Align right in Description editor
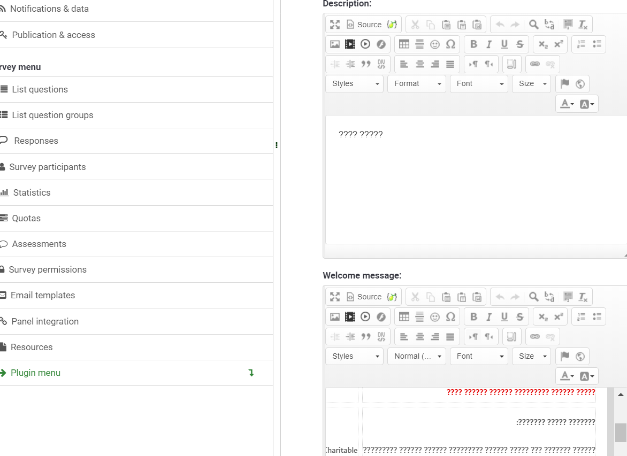The height and width of the screenshot is (456, 627). point(434,64)
